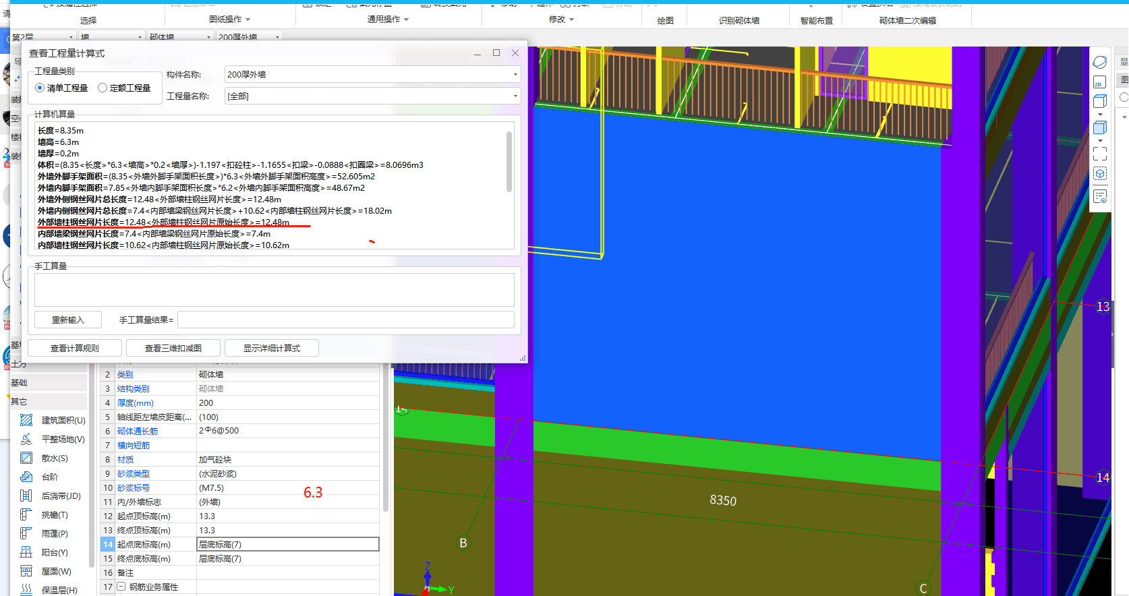
Task: Expand the 通用操作 ribbon group
Action: pyautogui.click(x=388, y=20)
